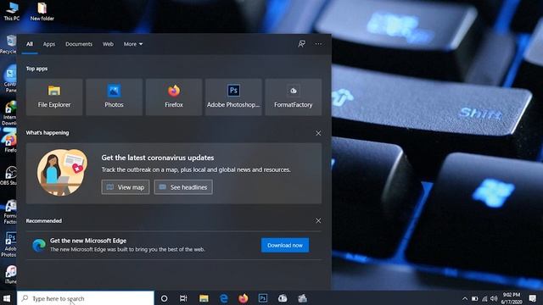Open Photoshop from the taskbar
The image size is (543, 305).
pos(263,298)
